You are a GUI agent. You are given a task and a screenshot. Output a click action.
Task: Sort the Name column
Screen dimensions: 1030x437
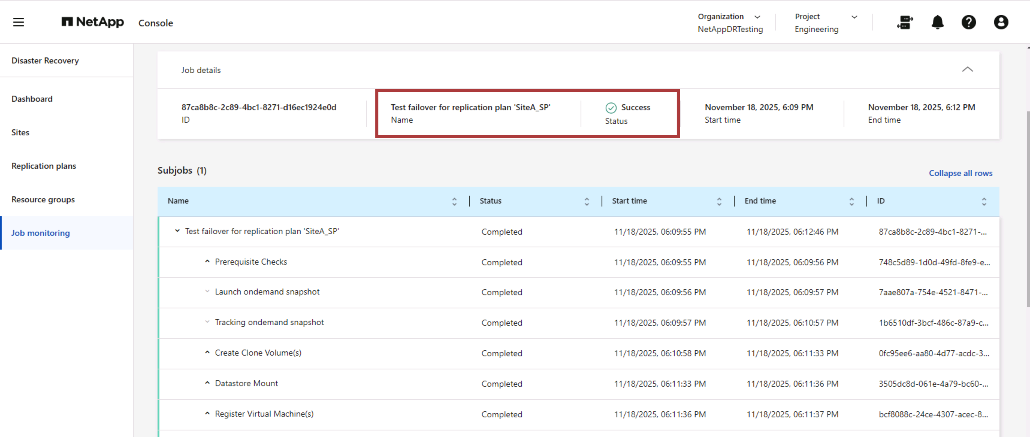click(x=454, y=201)
